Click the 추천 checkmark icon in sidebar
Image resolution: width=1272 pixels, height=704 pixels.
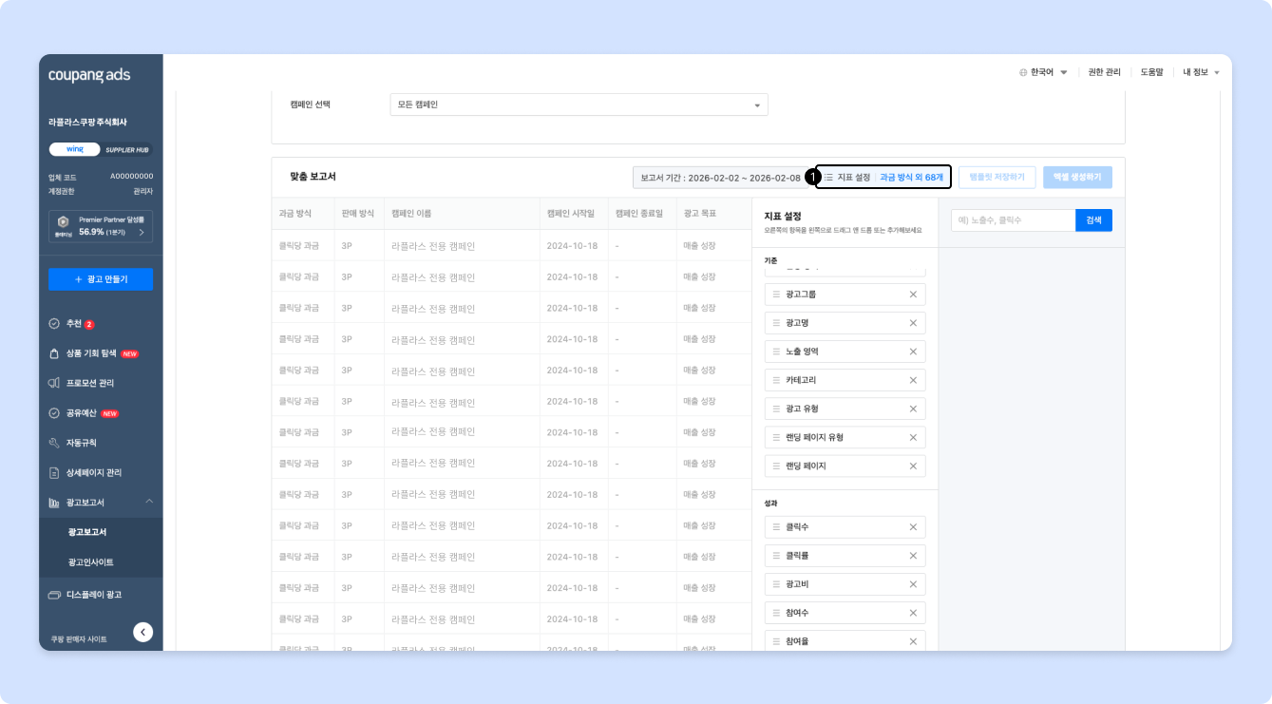[x=54, y=324]
